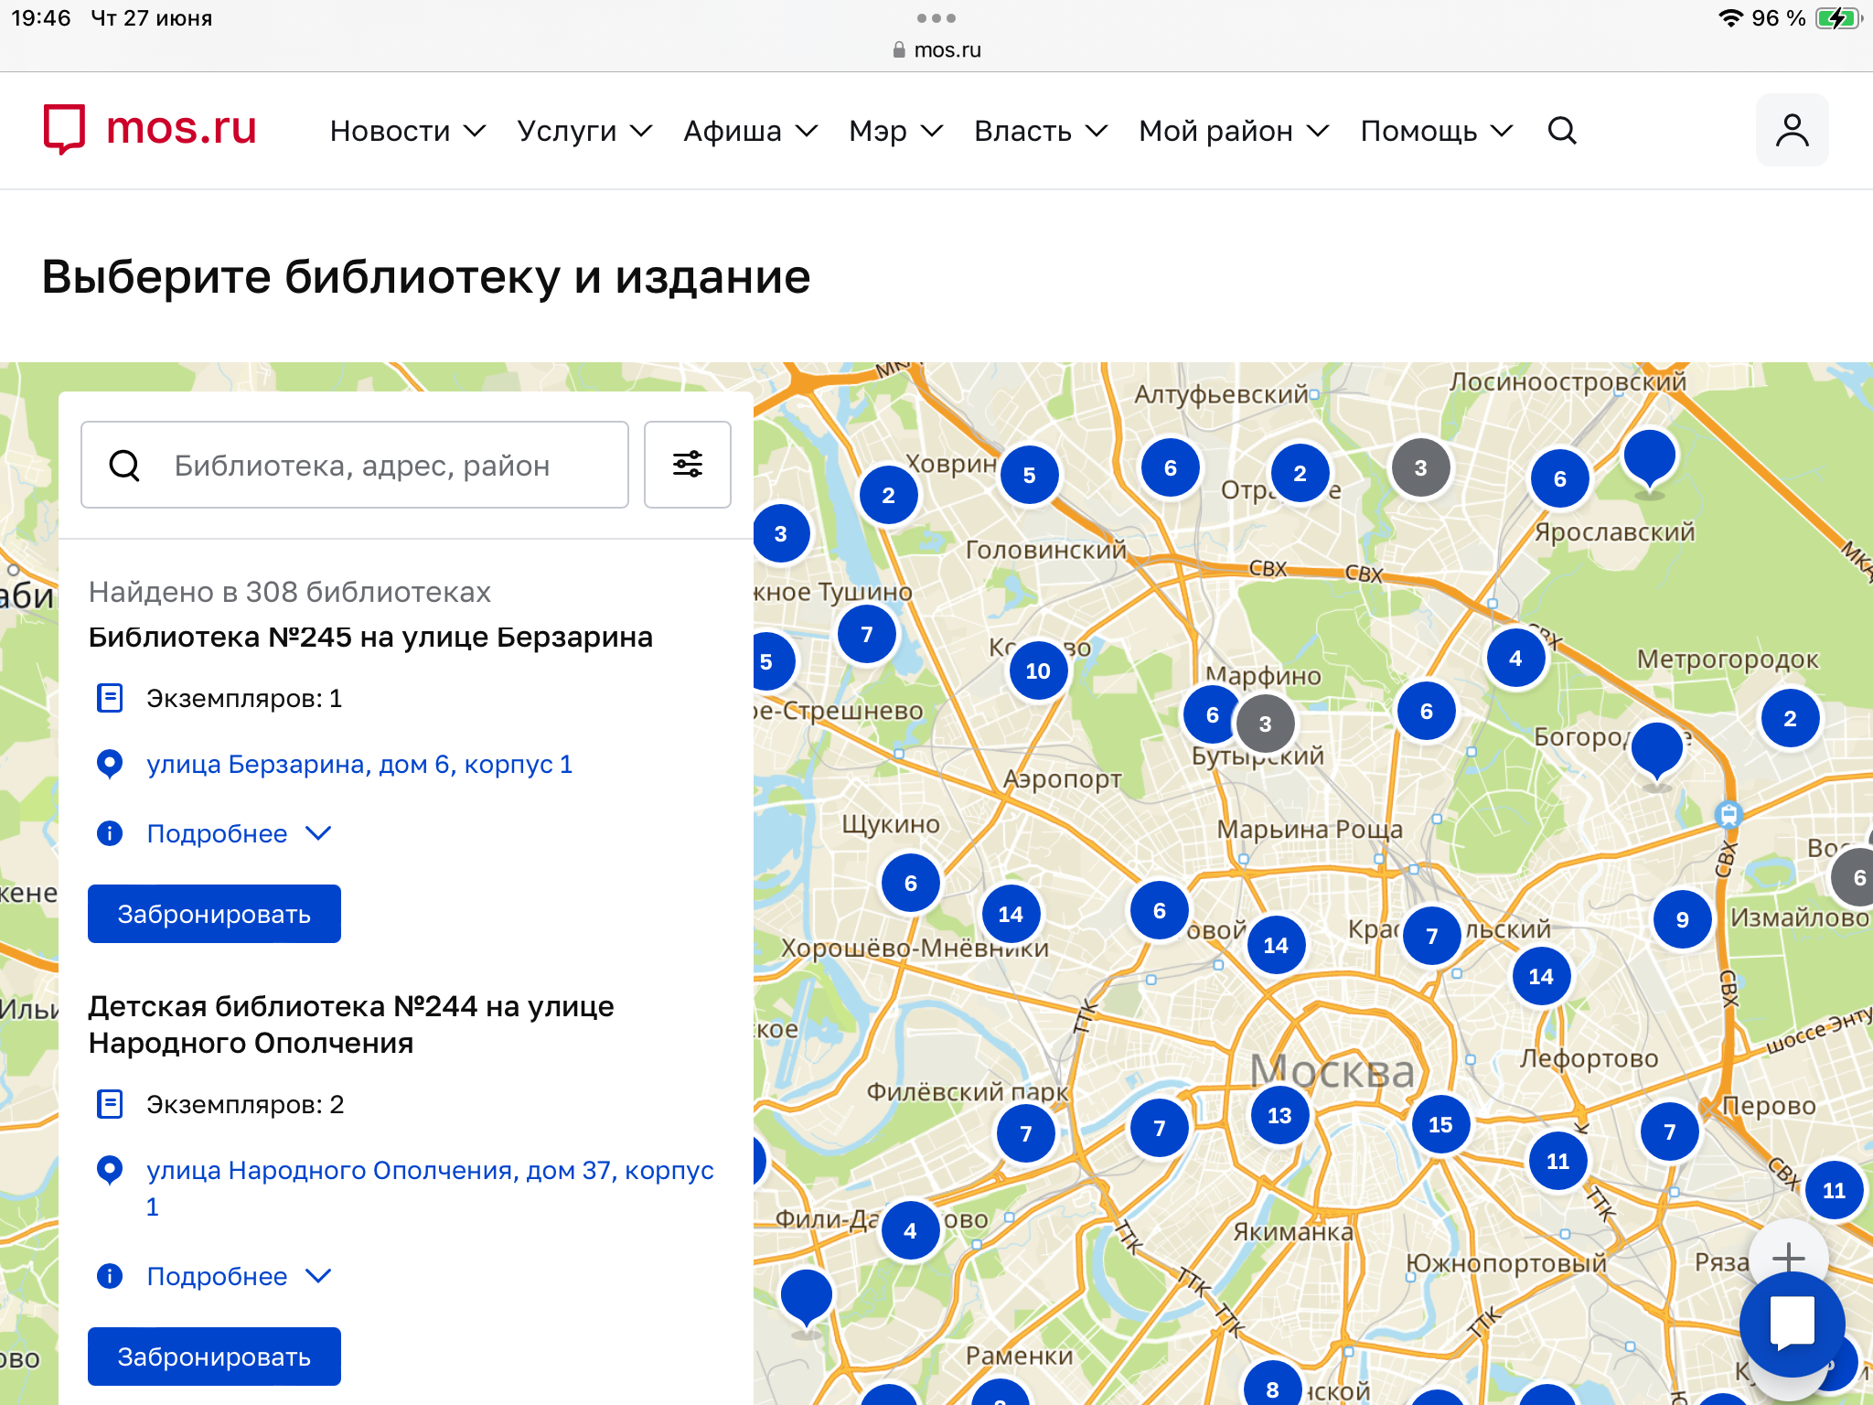
Task: Expand Подробнее for Библиотека №245
Action: tap(239, 833)
